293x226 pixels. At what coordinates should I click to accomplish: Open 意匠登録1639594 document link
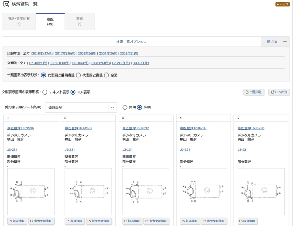[x=20, y=128]
